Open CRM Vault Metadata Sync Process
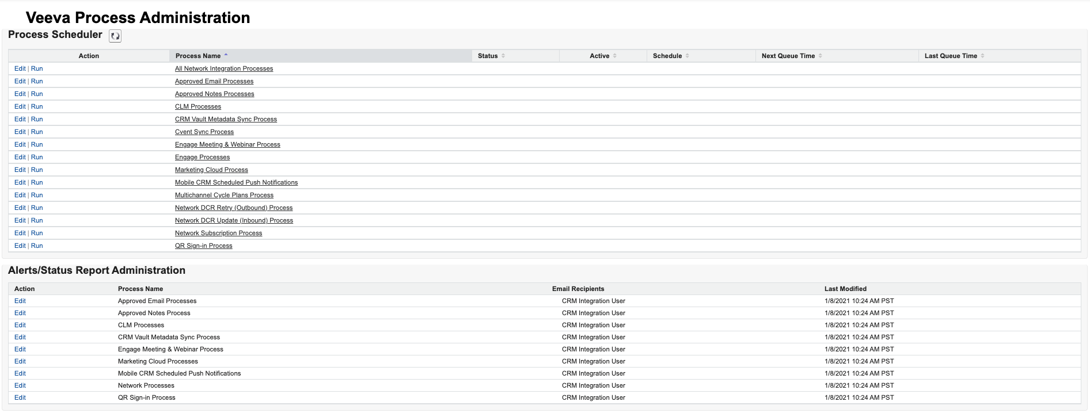This screenshot has width=1090, height=417. tap(226, 119)
